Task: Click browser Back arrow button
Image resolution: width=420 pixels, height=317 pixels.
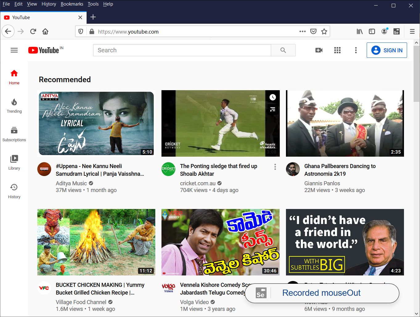Action: pos(8,31)
